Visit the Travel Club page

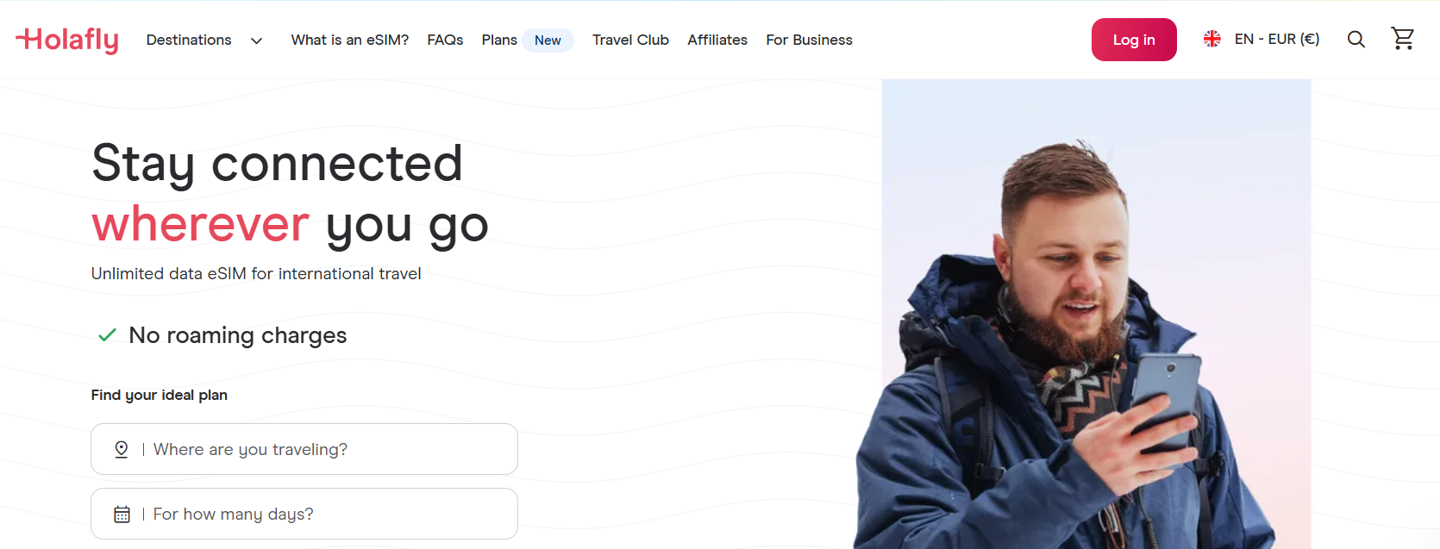coord(630,40)
